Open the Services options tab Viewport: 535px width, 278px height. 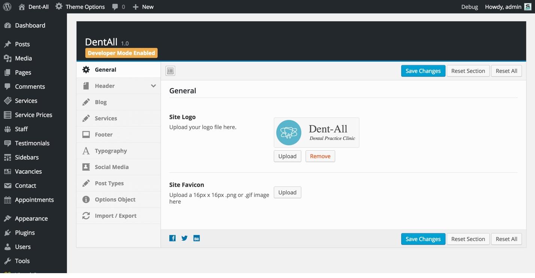point(119,118)
